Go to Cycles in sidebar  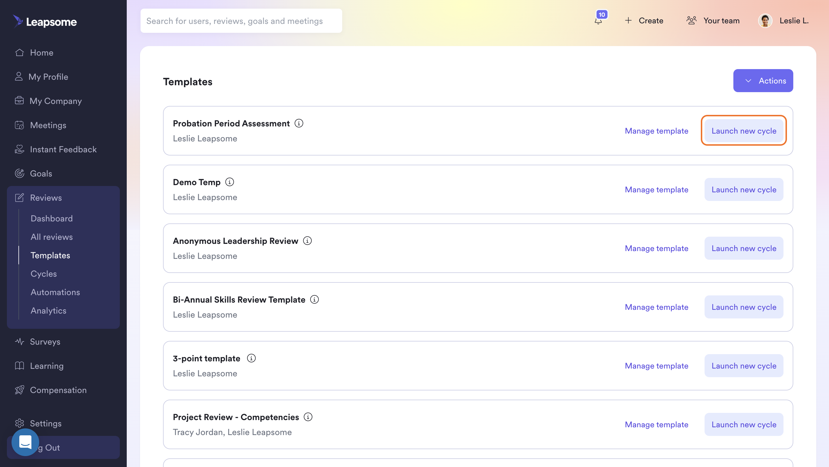click(43, 274)
